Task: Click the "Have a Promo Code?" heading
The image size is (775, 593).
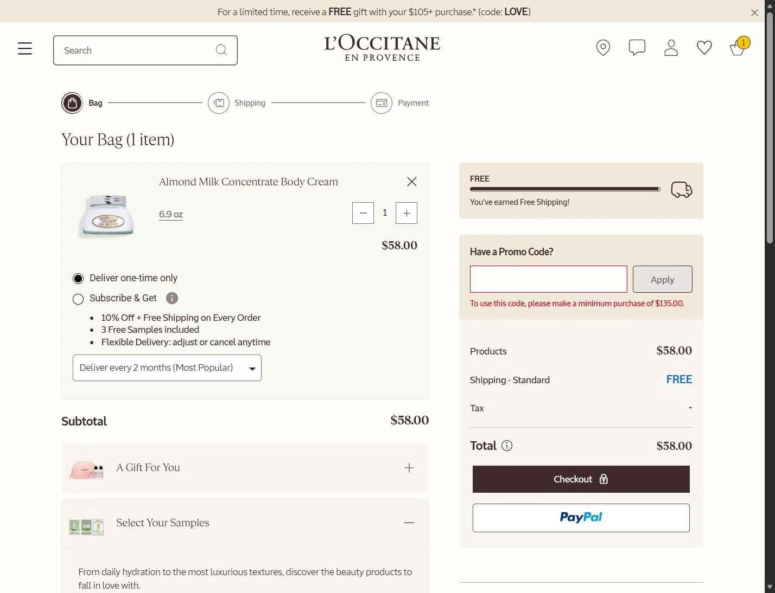Action: [512, 252]
